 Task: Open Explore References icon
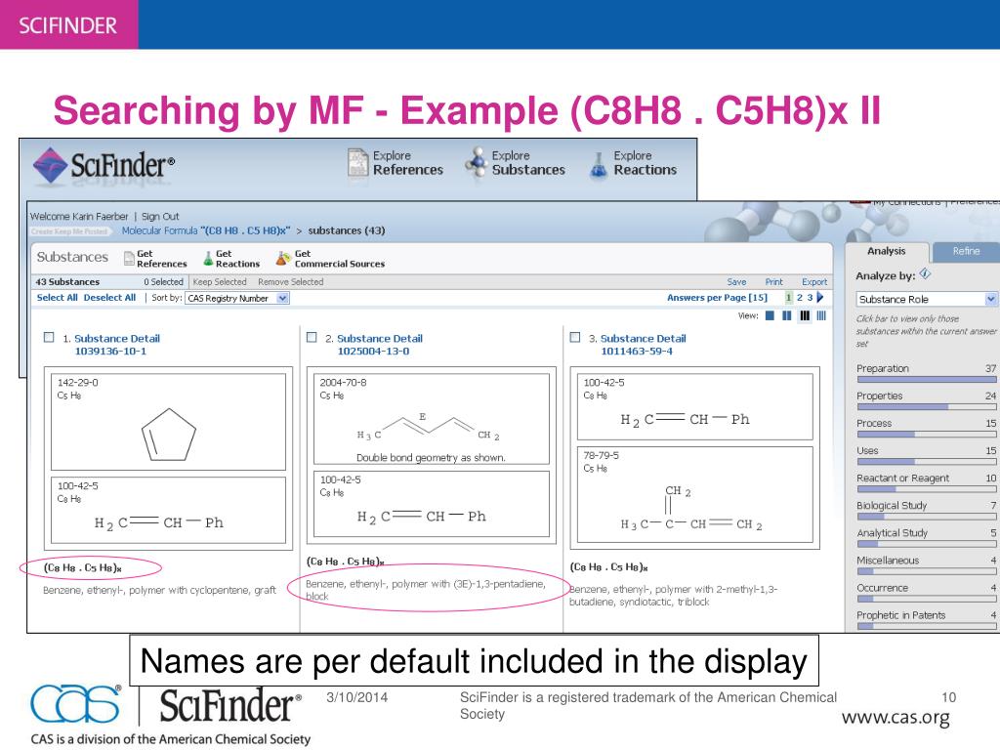click(357, 162)
